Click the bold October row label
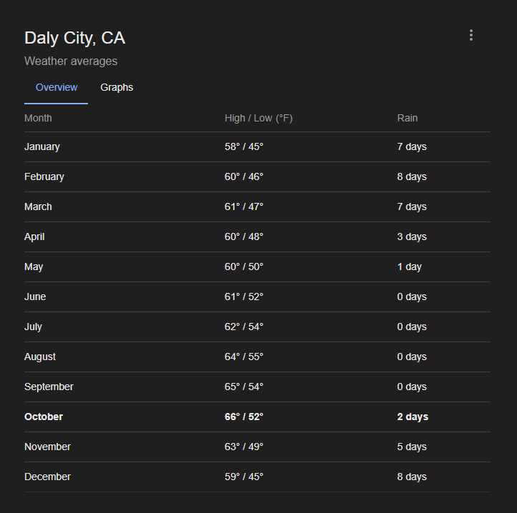 44,417
